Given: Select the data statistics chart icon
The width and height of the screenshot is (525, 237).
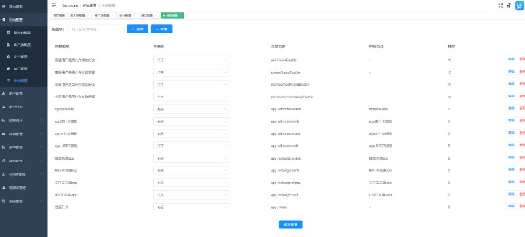Looking at the screenshot, I should tap(3, 120).
